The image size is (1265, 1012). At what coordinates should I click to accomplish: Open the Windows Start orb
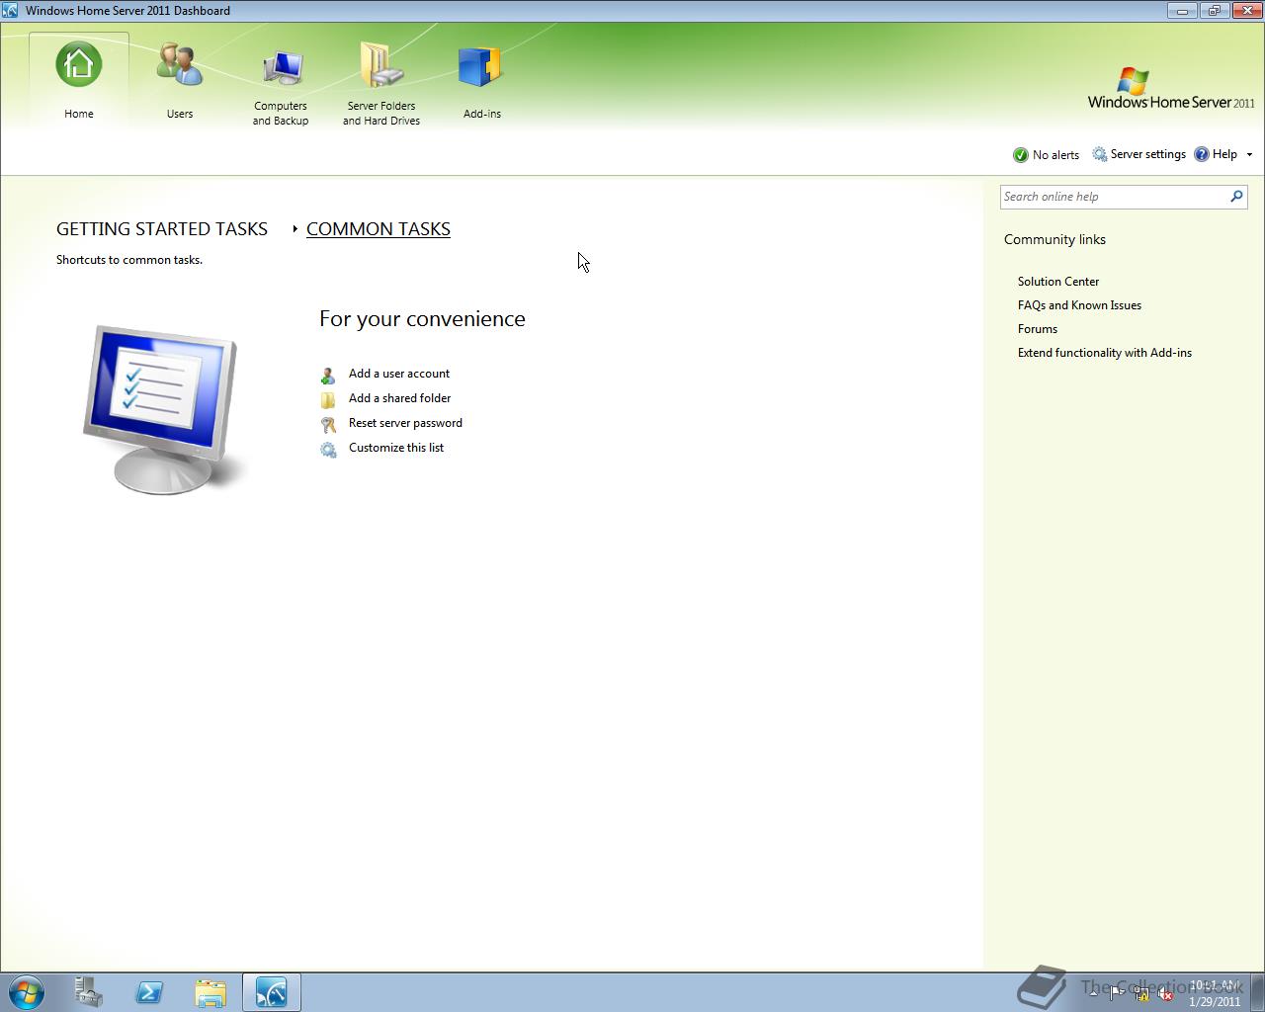26,992
